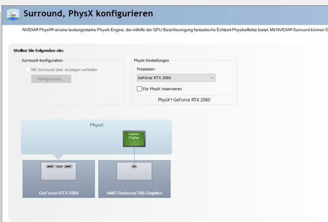Click the PhysX label in the diagram
Viewport: 328px width, 222px height.
pyautogui.click(x=97, y=125)
